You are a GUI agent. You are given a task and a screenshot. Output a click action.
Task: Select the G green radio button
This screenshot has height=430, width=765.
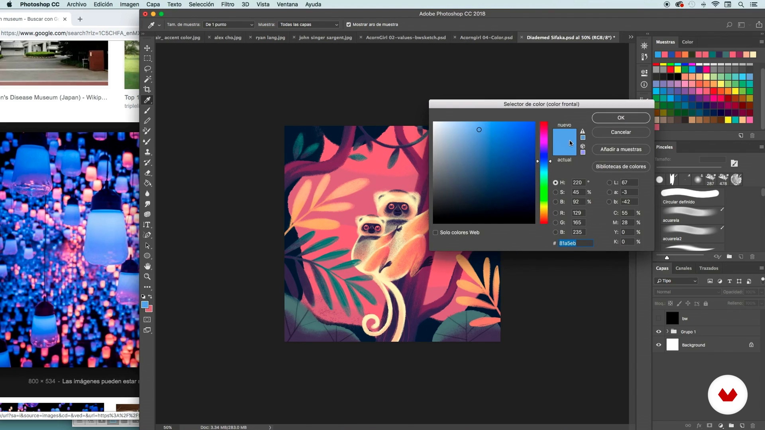[555, 223]
